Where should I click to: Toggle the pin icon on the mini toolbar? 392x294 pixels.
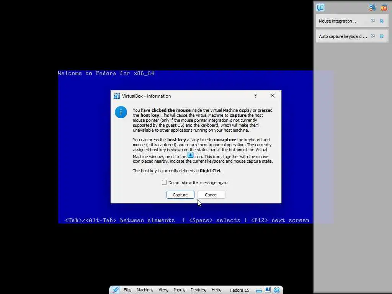point(115,290)
